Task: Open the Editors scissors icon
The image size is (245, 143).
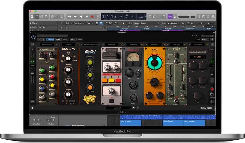Action: click(x=62, y=17)
